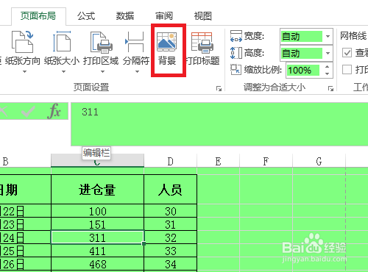
Task: Select the cell containing 468
Action: coord(97,264)
